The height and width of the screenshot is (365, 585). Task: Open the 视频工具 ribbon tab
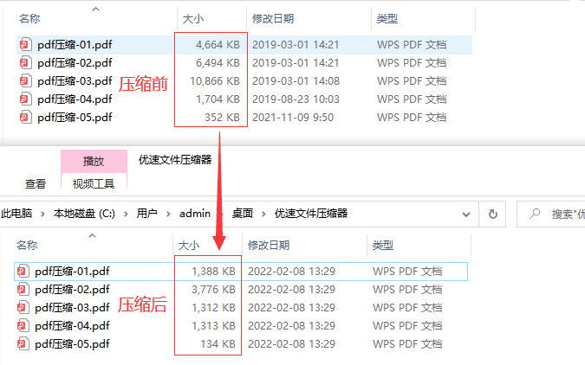[94, 183]
